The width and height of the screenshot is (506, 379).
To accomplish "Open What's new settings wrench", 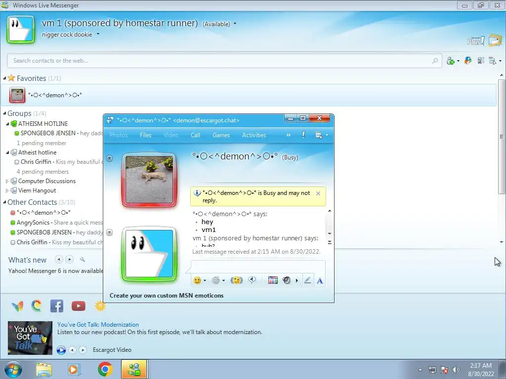I will point(83,260).
